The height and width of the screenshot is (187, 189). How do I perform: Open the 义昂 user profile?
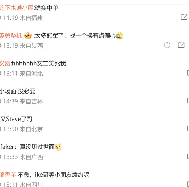point(5,64)
